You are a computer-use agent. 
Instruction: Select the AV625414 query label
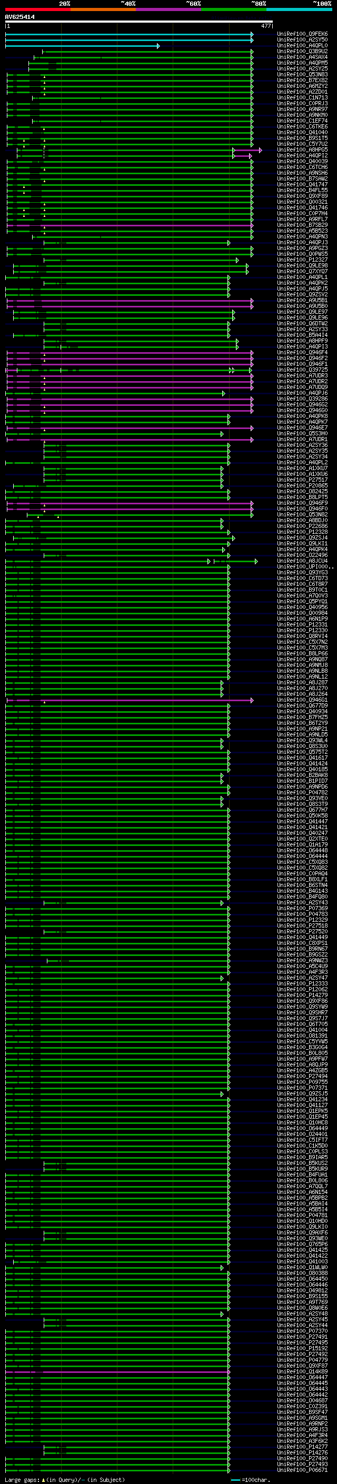pyautogui.click(x=19, y=17)
